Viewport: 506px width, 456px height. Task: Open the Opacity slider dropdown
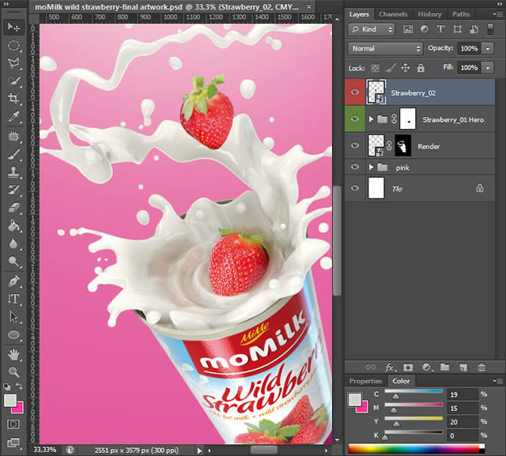488,49
